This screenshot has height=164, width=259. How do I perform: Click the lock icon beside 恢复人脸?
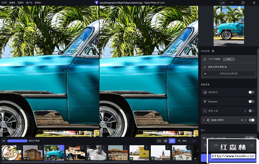click(x=245, y=111)
